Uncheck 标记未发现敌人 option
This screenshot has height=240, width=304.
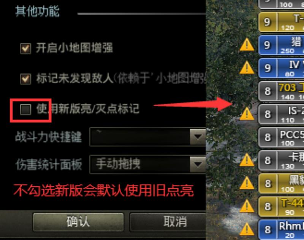[x=25, y=79]
